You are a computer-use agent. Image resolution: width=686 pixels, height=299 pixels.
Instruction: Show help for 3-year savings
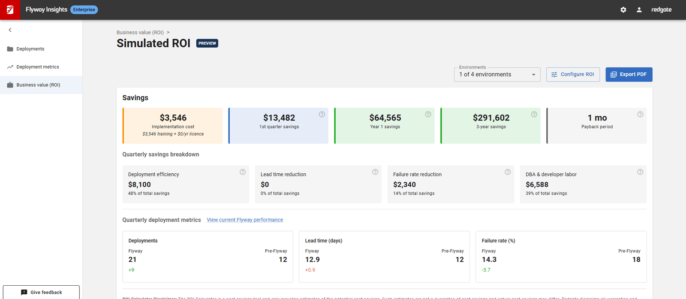coord(534,114)
